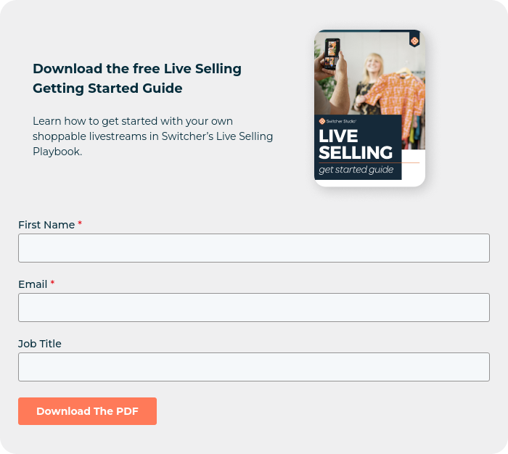The height and width of the screenshot is (454, 508).
Task: Click the Email field label
Action: [33, 284]
